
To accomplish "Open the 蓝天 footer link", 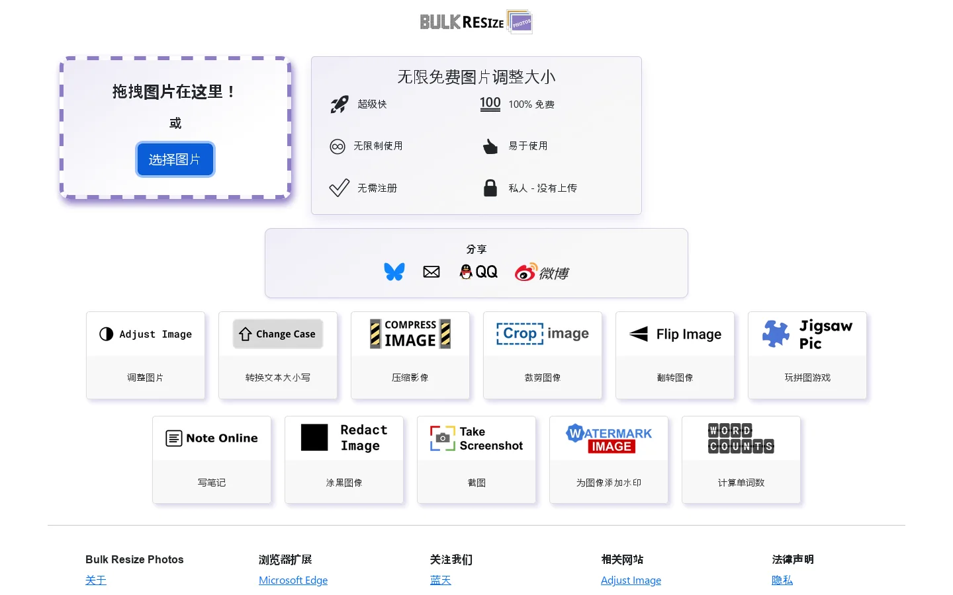I will point(441,580).
